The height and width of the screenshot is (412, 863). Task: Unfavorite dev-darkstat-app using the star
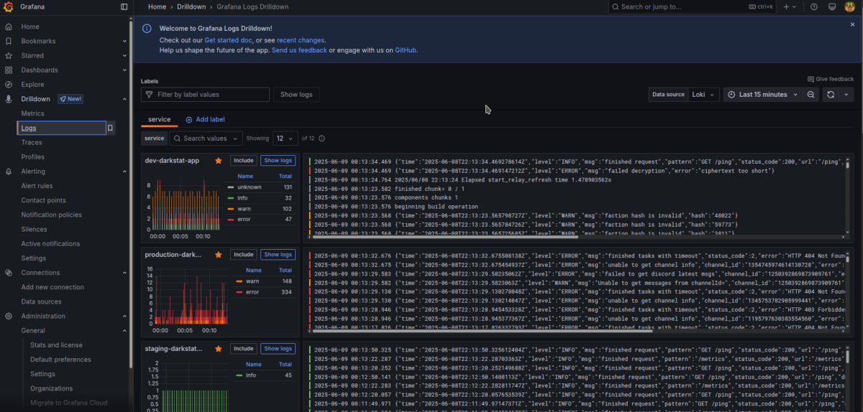(x=219, y=161)
